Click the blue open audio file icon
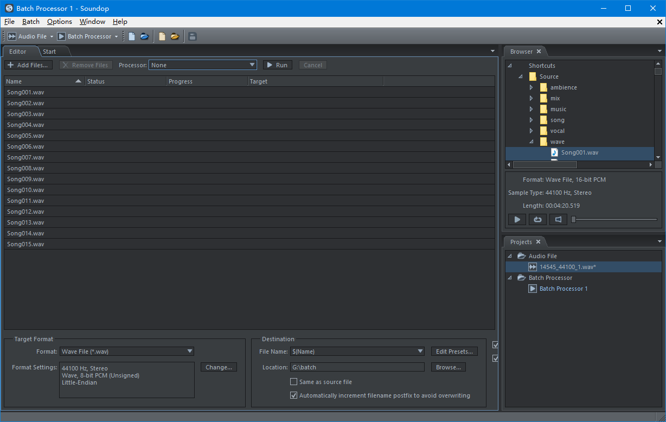Image resolution: width=666 pixels, height=422 pixels. tap(144, 36)
